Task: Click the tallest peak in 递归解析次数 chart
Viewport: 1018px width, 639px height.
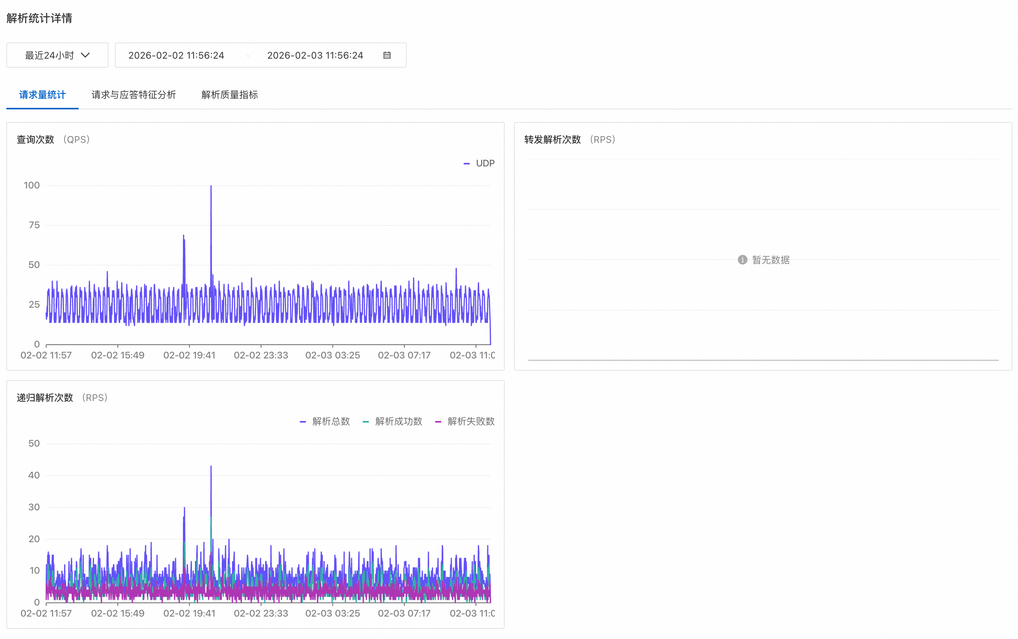Action: point(211,467)
